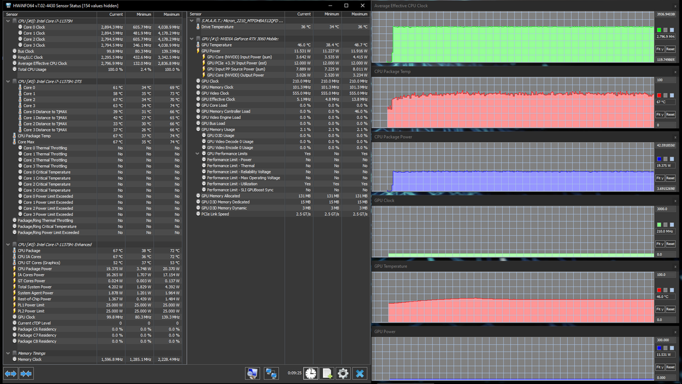Click left pane Current column header

click(x=111, y=14)
